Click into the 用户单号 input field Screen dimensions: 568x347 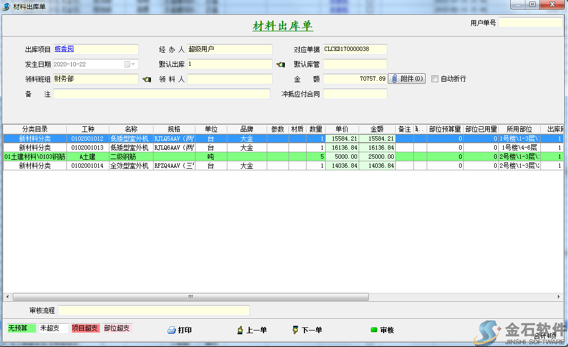tap(530, 22)
